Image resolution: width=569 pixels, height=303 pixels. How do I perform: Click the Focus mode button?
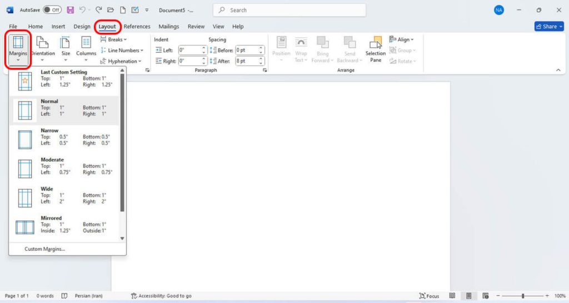tap(429, 296)
